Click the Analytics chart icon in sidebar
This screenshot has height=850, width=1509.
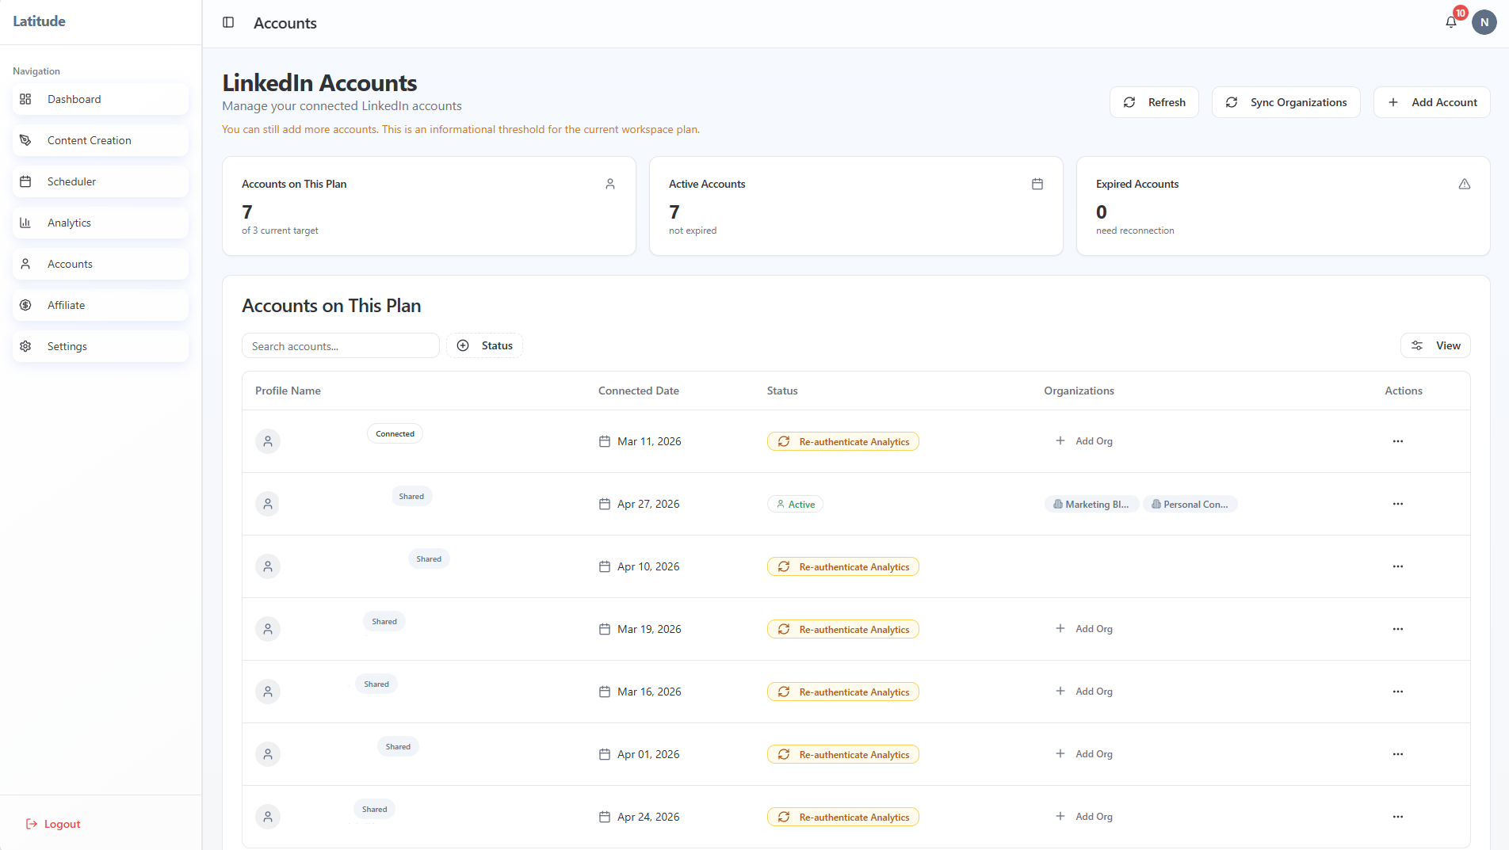(25, 223)
